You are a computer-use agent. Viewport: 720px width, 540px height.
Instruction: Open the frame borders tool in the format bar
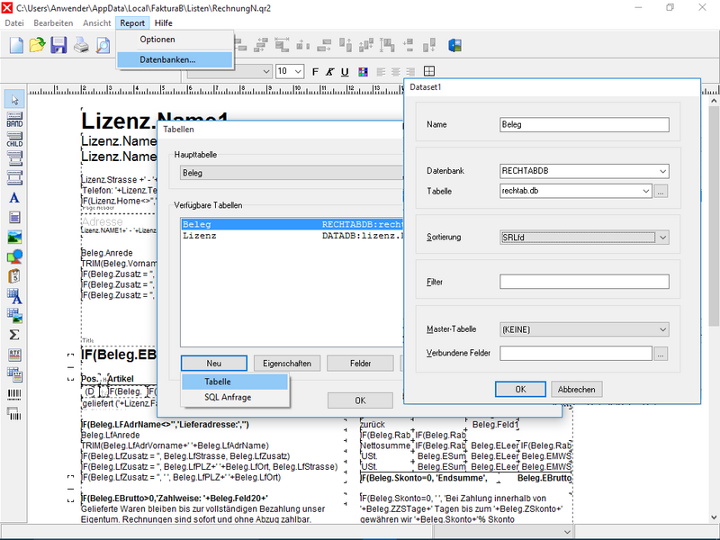pyautogui.click(x=429, y=71)
